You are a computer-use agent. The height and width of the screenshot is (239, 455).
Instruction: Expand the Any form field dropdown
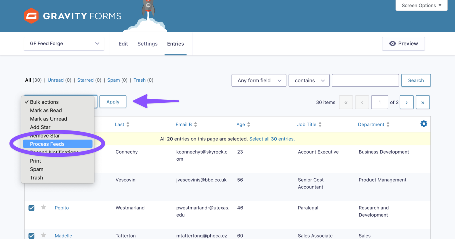pos(259,80)
